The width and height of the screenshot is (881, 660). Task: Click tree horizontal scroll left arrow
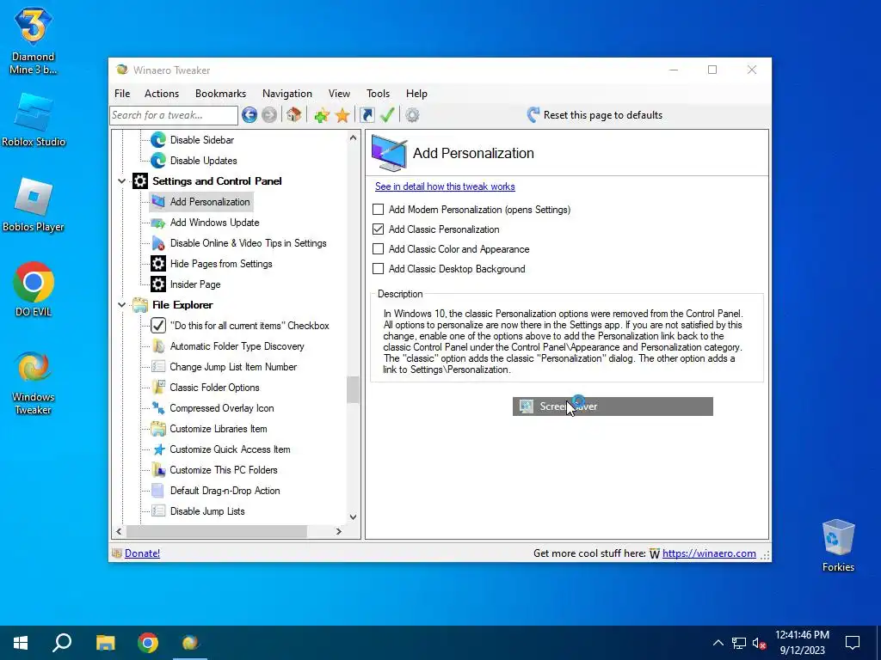[x=119, y=531]
